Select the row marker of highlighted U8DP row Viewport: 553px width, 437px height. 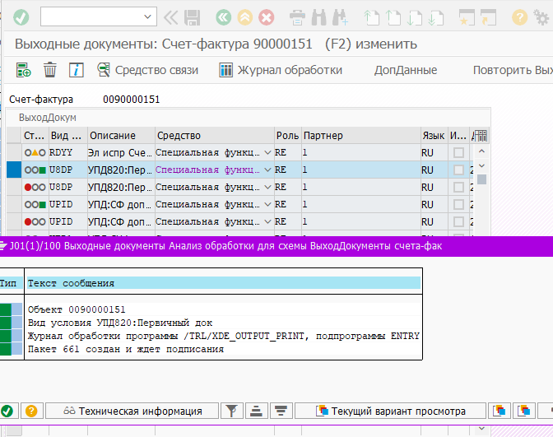click(14, 170)
